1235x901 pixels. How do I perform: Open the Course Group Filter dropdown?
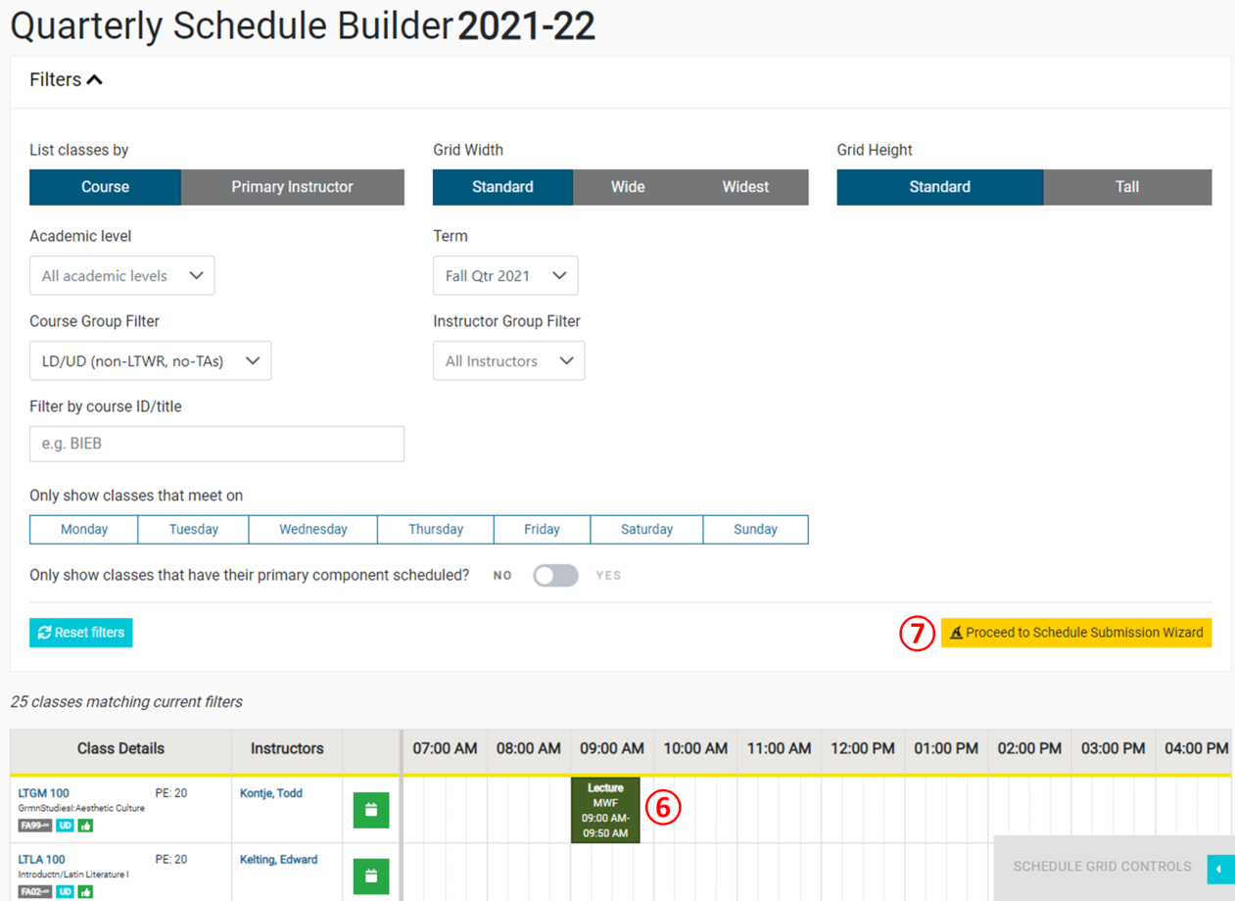point(150,360)
